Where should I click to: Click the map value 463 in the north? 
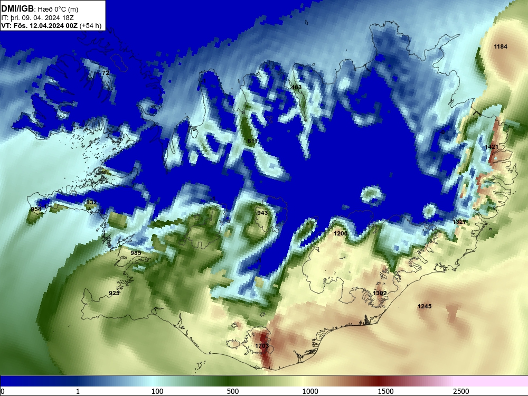click(x=296, y=87)
